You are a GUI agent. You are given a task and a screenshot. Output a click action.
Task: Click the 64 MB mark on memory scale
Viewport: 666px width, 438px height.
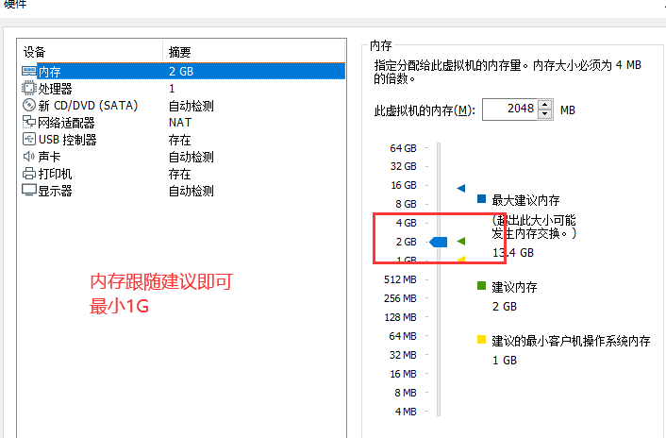(403, 336)
